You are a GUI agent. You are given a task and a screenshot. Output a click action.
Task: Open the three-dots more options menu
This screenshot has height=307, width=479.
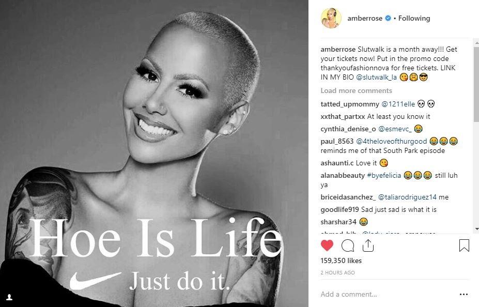[x=463, y=294]
